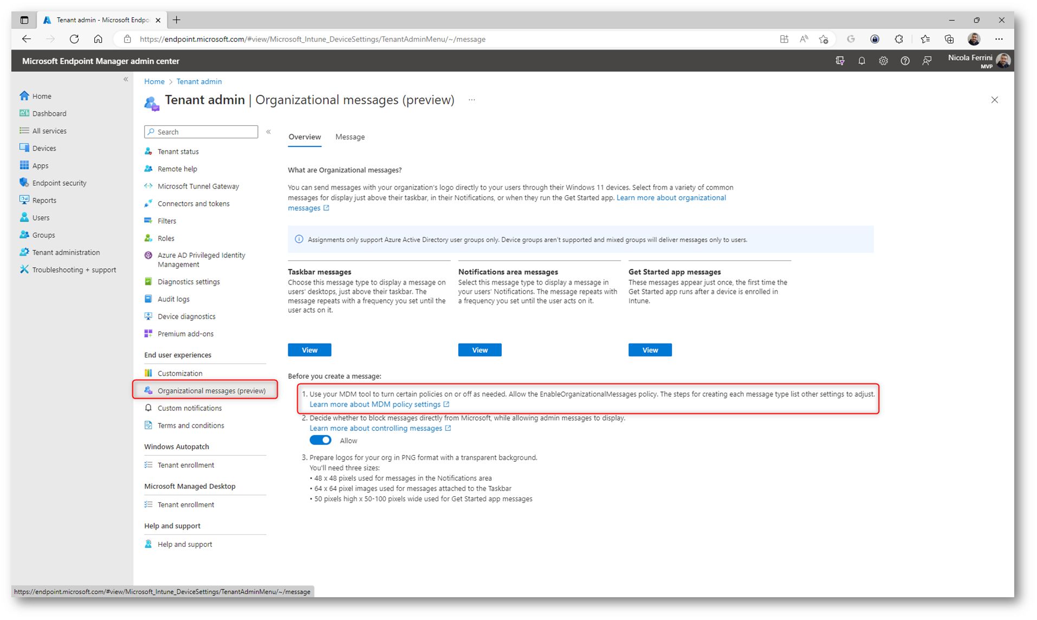Open browser extensions icon
1037x620 pixels.
[899, 39]
